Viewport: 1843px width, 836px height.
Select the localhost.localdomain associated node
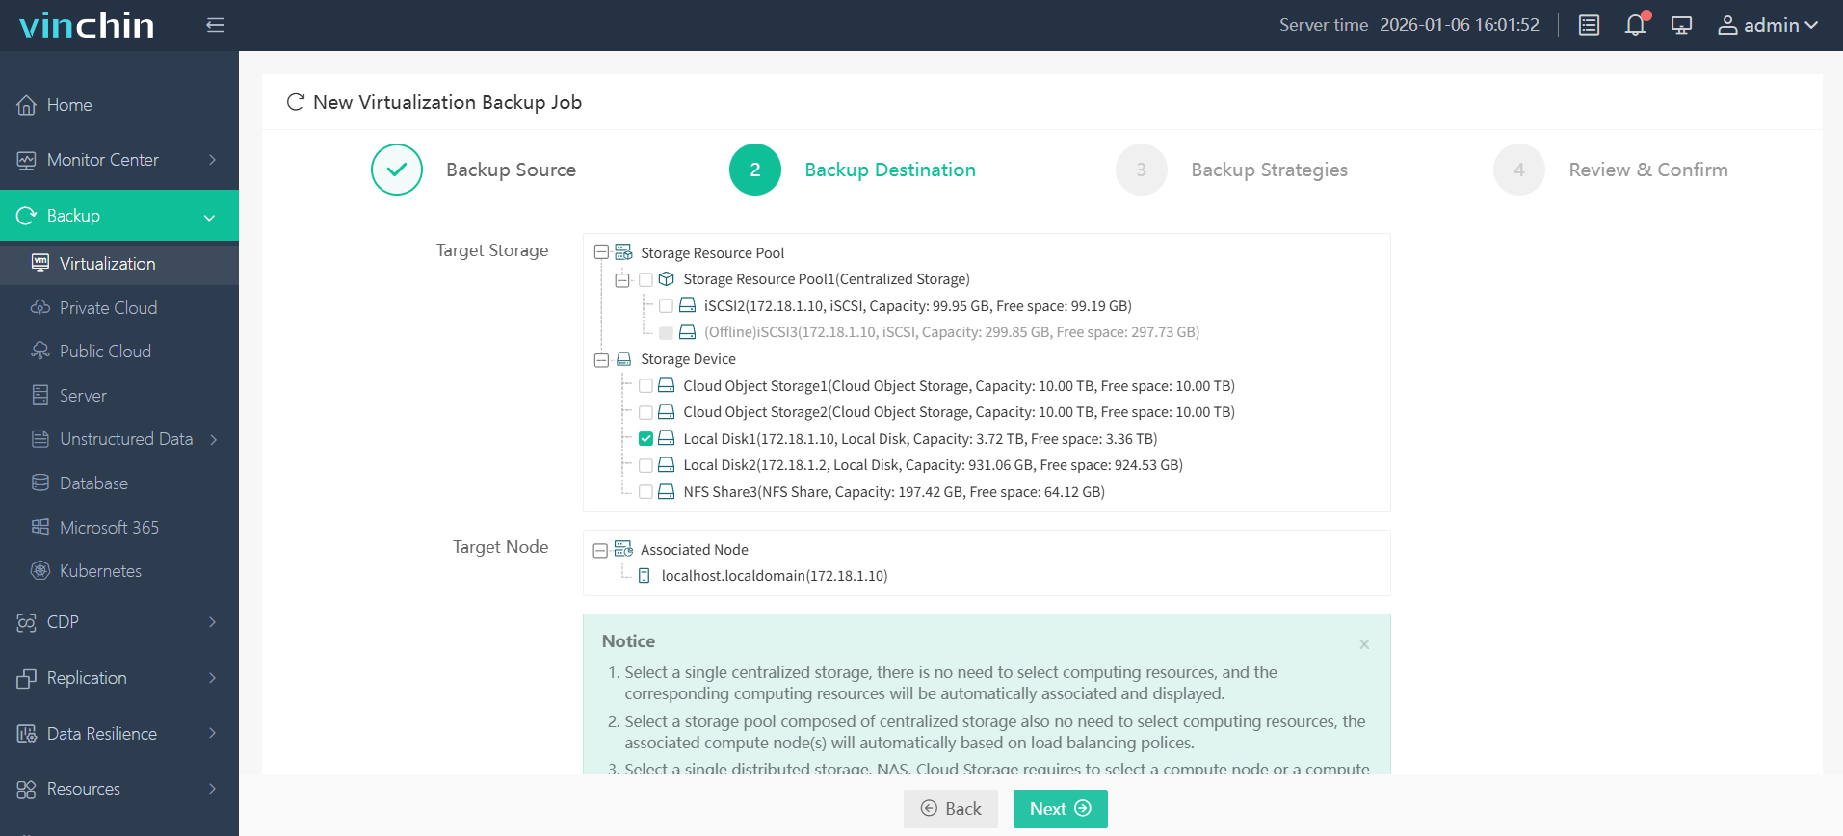(774, 576)
